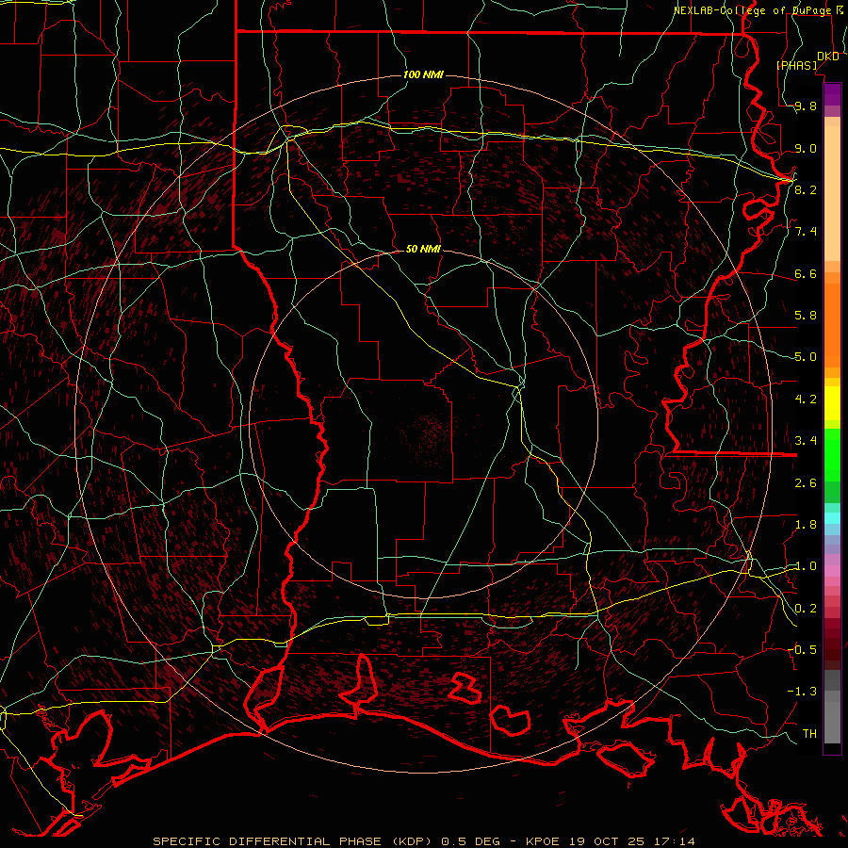Select the 0.2 value on the color scale
848x848 pixels.
pyautogui.click(x=806, y=609)
